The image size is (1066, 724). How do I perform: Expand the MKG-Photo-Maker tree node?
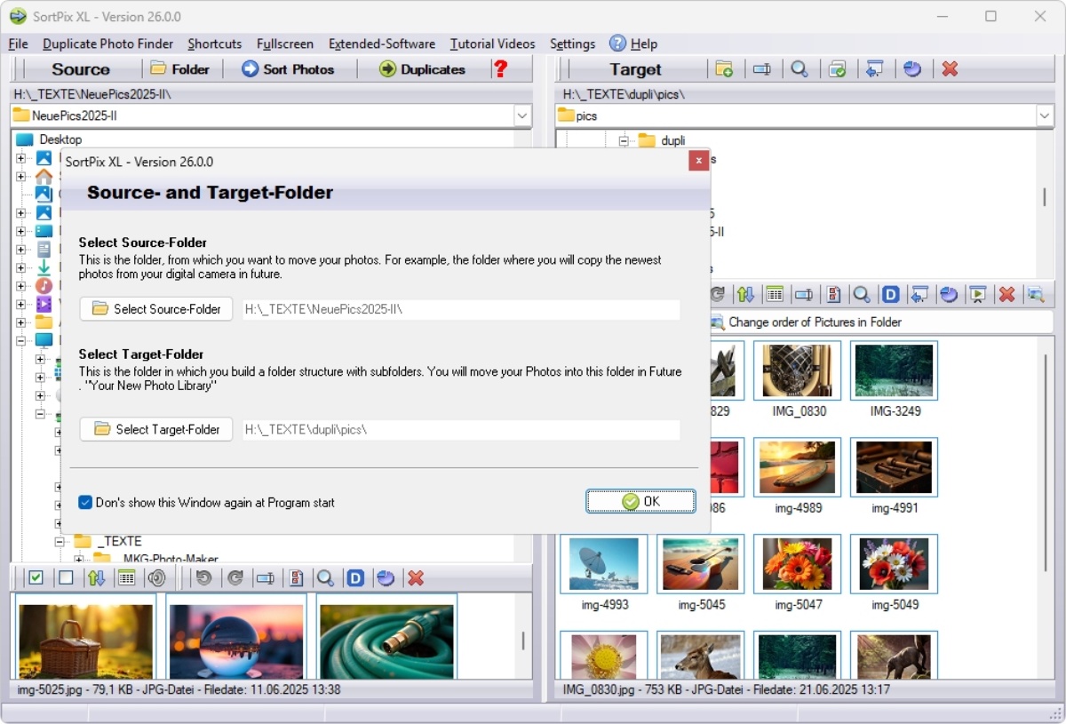click(x=79, y=560)
